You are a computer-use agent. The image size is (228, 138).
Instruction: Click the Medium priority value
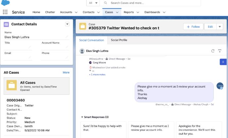[30, 122]
